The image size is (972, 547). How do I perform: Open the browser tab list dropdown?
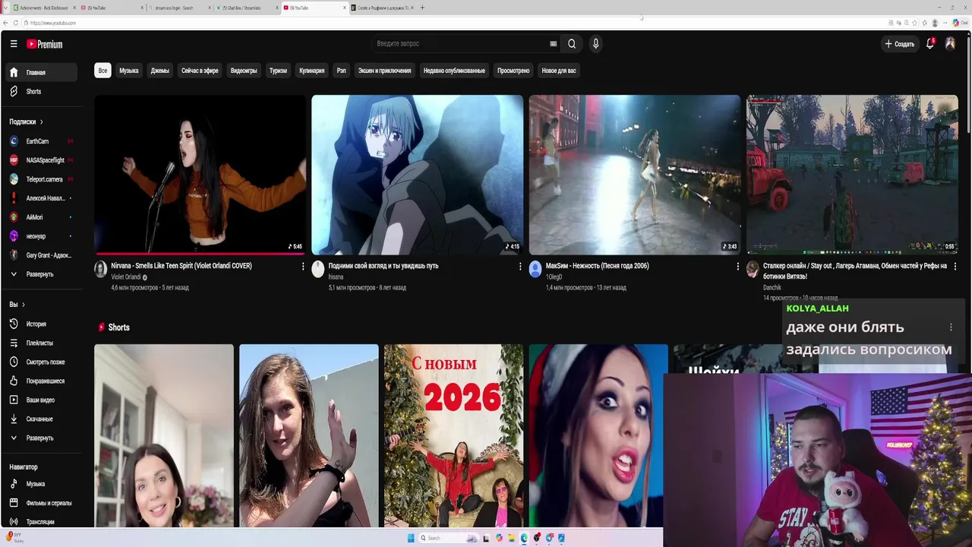(x=6, y=8)
